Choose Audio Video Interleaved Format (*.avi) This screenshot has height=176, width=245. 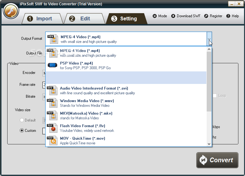tap(126, 91)
